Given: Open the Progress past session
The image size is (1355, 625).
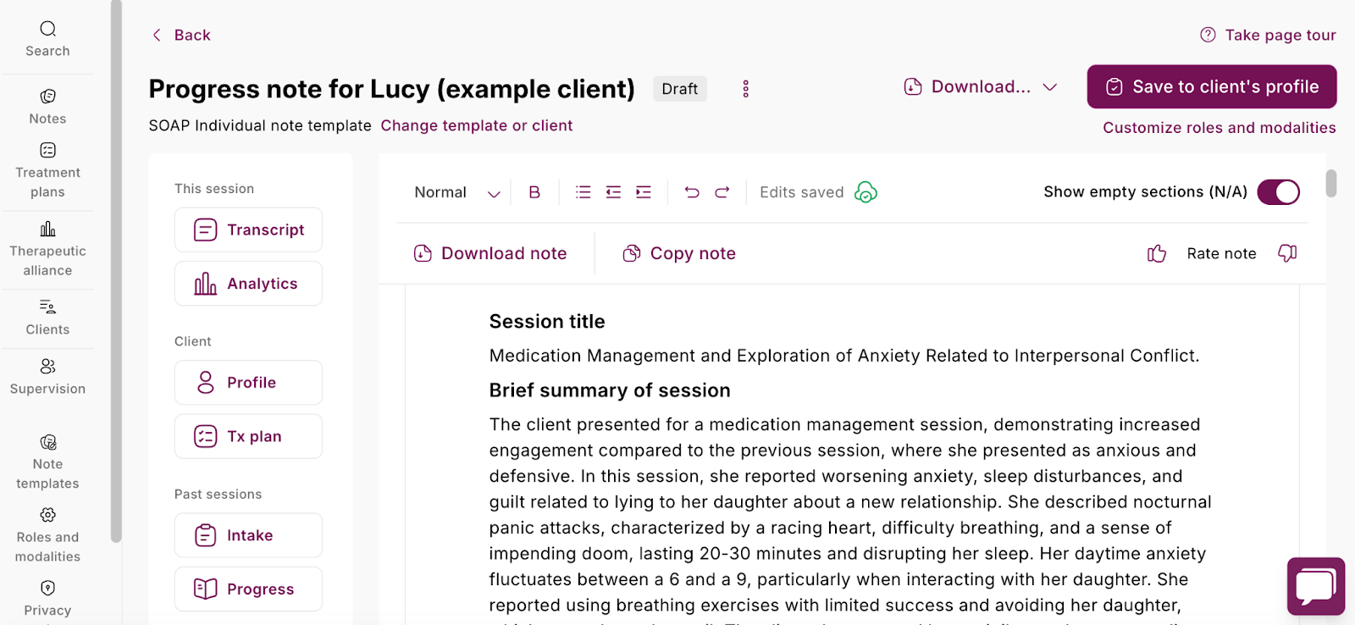Looking at the screenshot, I should pos(248,589).
